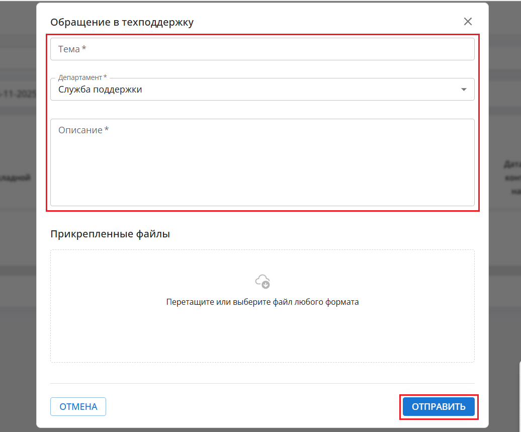Focus the Тема input field
Screen dimensions: 521x432
pos(262,49)
